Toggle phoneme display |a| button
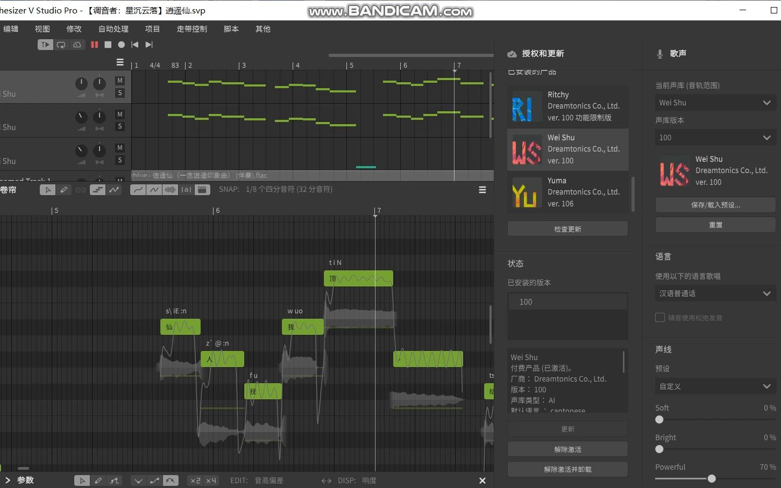This screenshot has width=781, height=488. (x=186, y=190)
